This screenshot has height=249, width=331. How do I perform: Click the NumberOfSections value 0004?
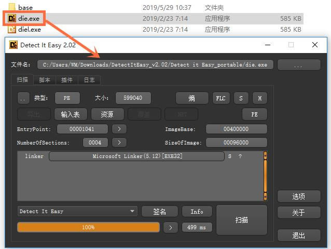(x=95, y=142)
